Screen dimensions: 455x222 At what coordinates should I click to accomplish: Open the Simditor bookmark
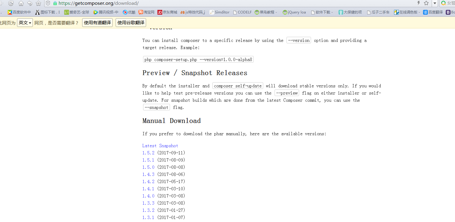220,12
